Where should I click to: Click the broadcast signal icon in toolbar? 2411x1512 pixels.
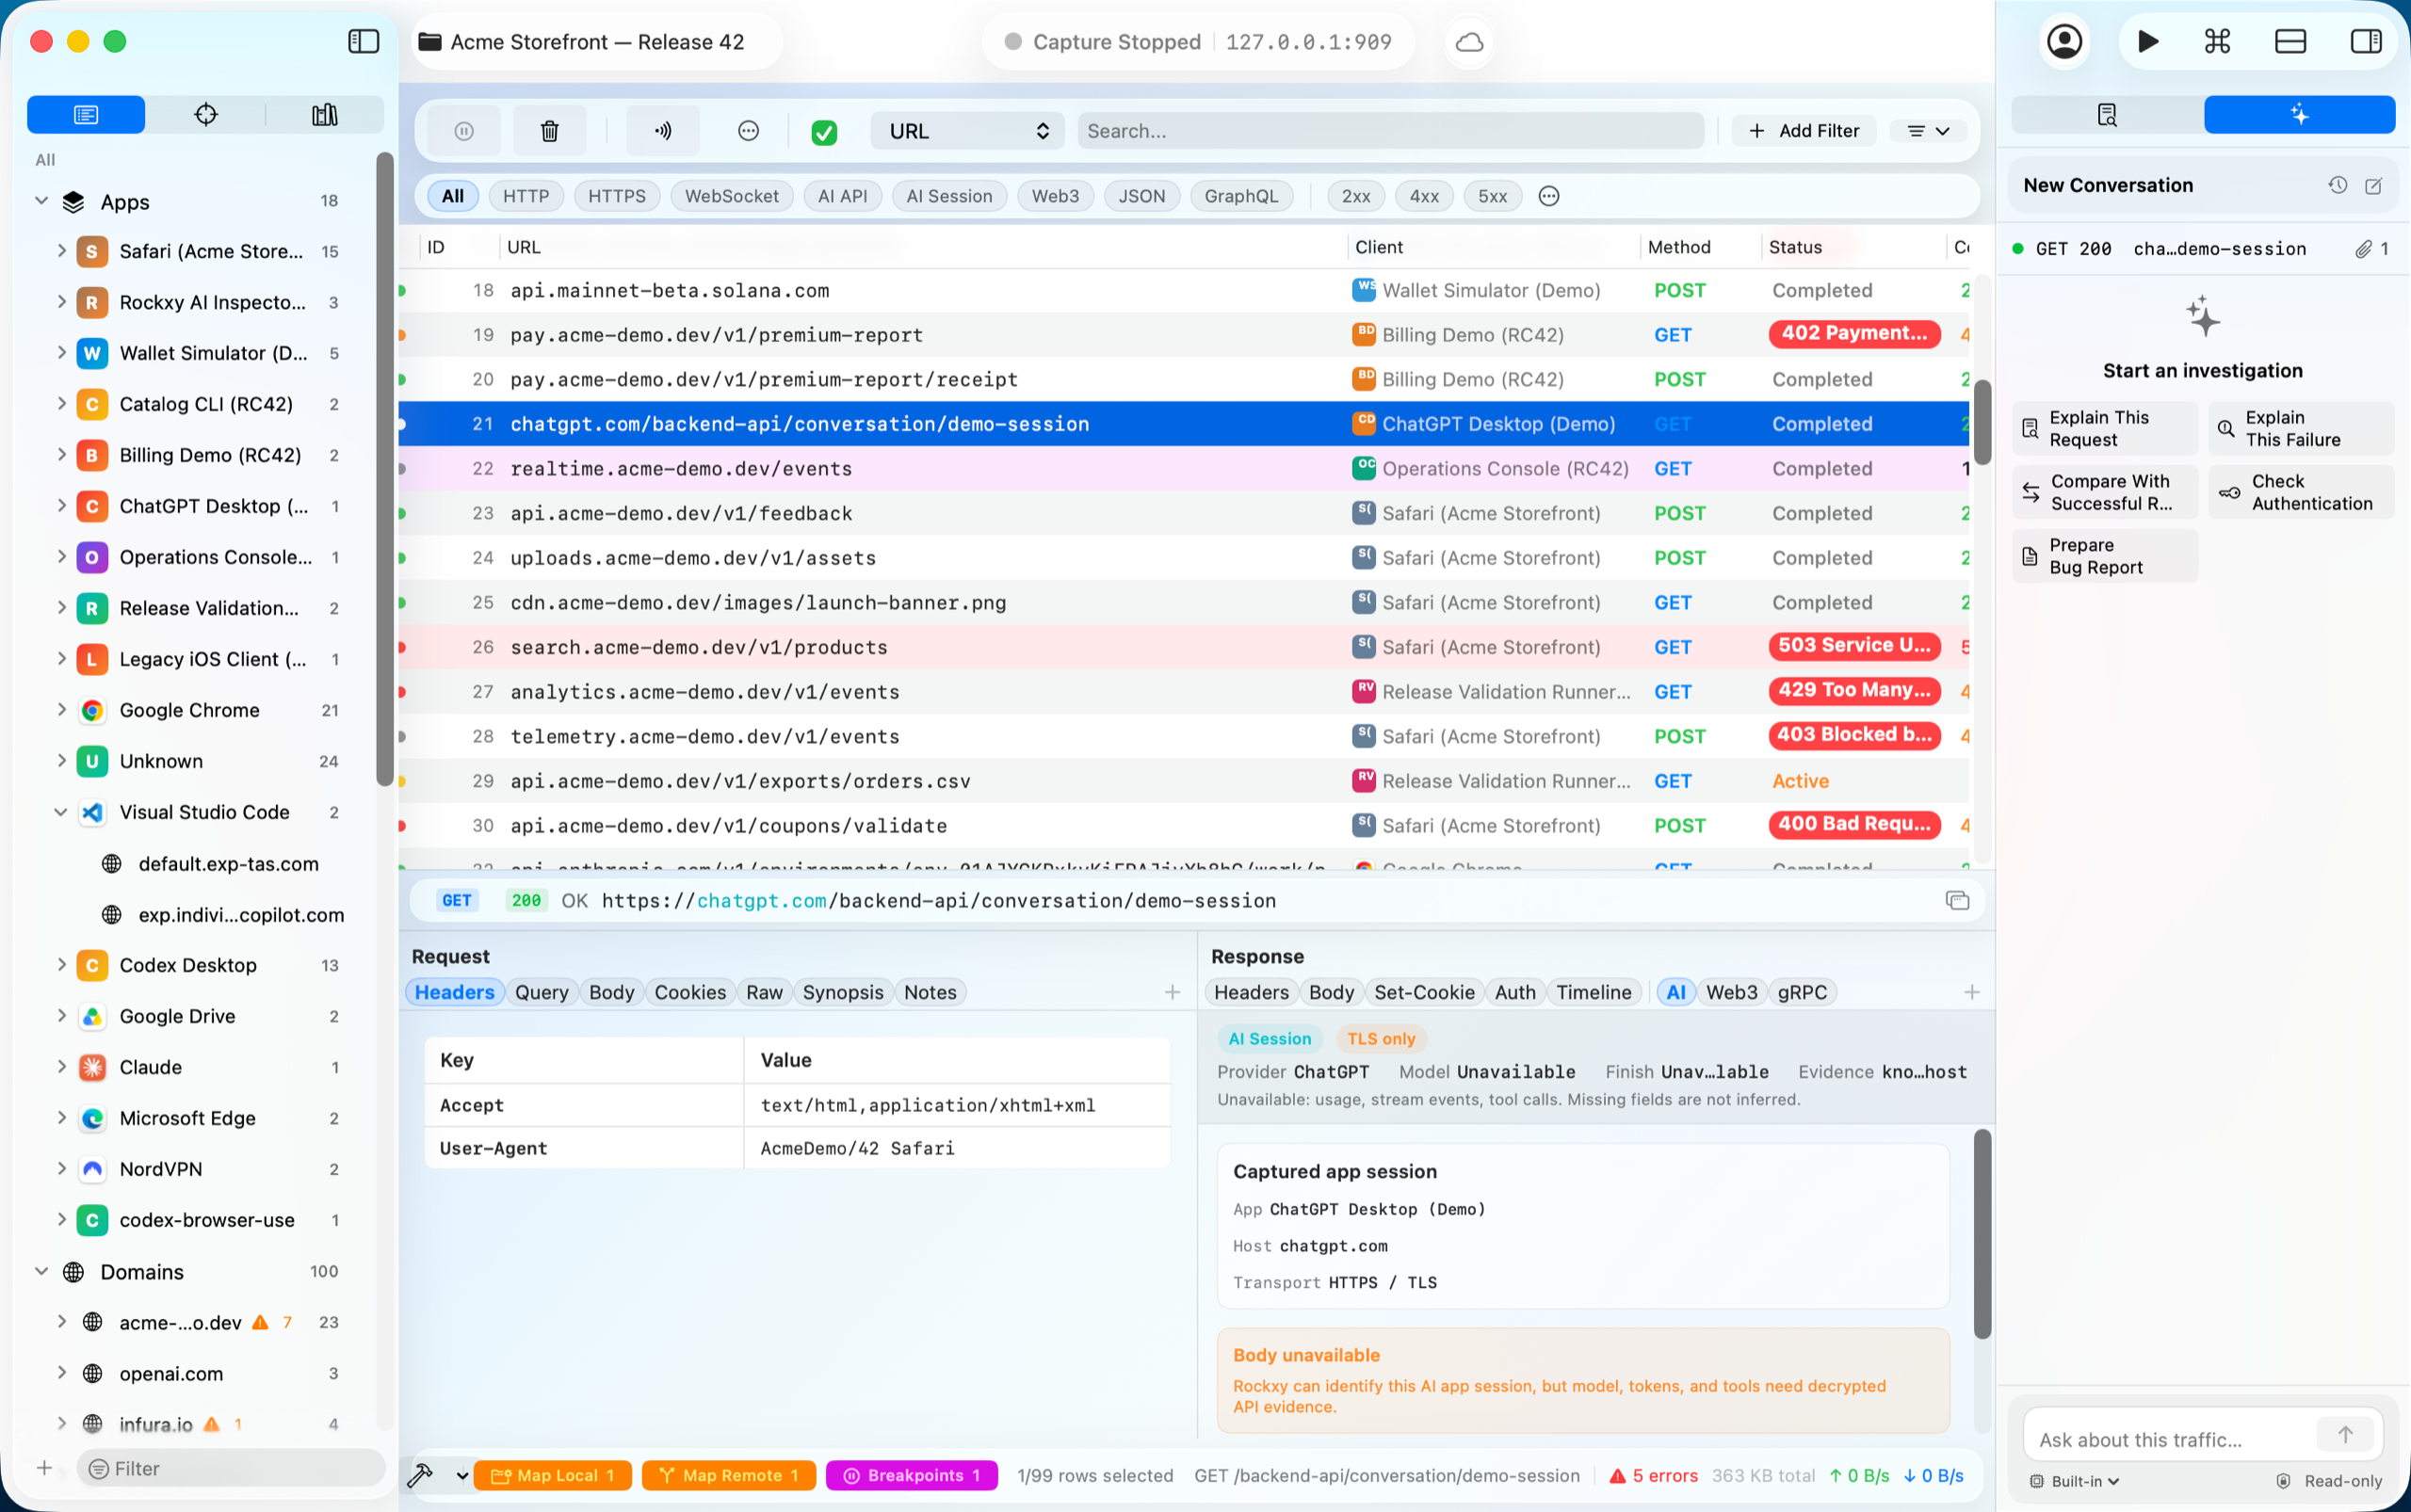pos(662,131)
